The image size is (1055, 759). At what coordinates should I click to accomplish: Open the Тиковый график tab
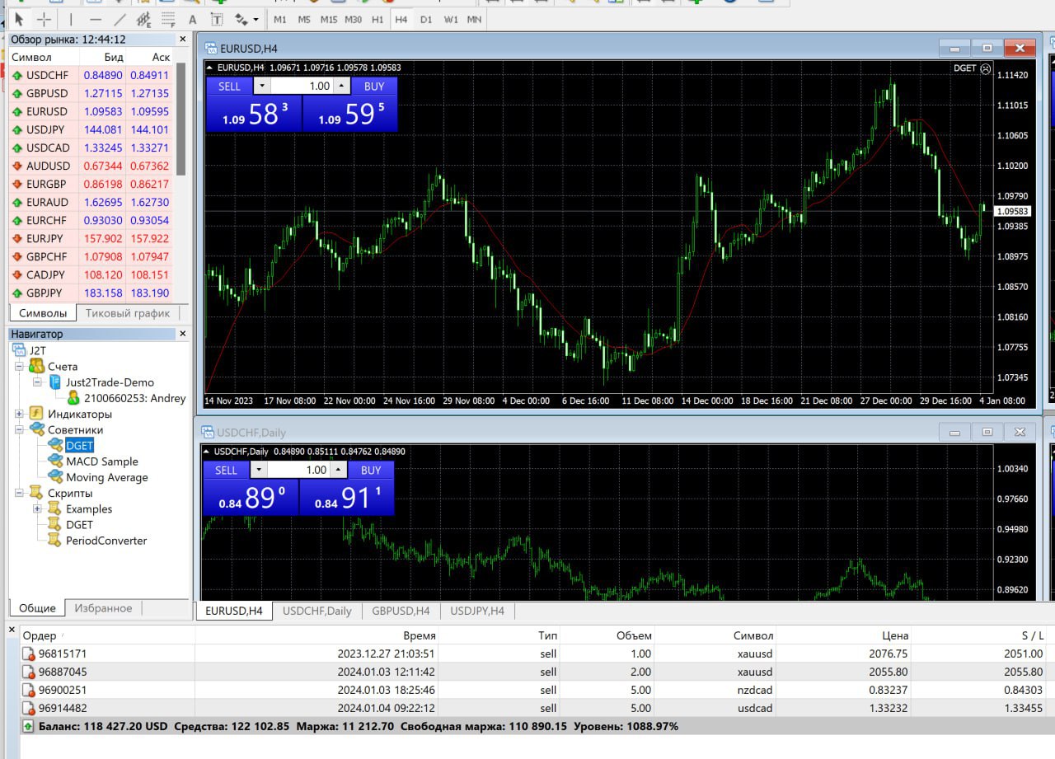pyautogui.click(x=128, y=313)
